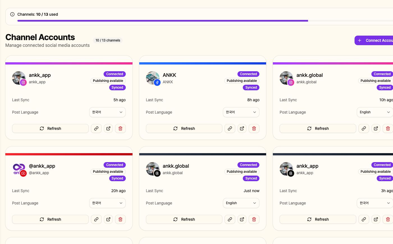This screenshot has height=244, width=393.
Task: Delete the Instagram ankk.global account synced 10h ago
Action: [388, 128]
